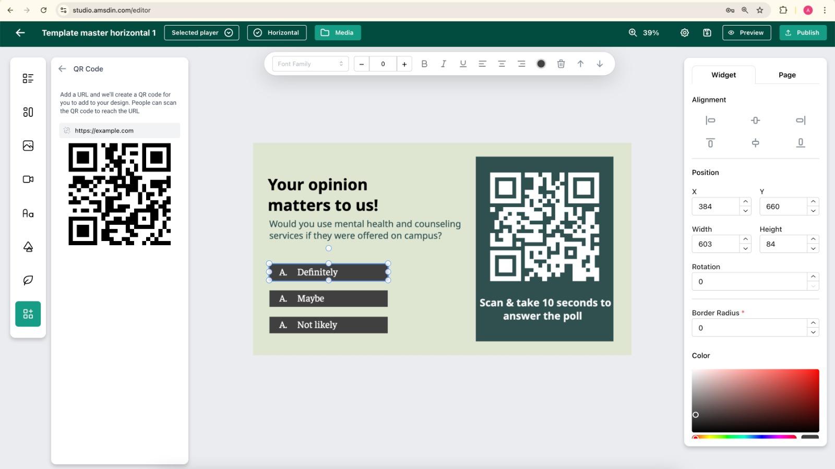Move widget layer up with arrow
This screenshot has height=469, width=835.
pyautogui.click(x=580, y=64)
